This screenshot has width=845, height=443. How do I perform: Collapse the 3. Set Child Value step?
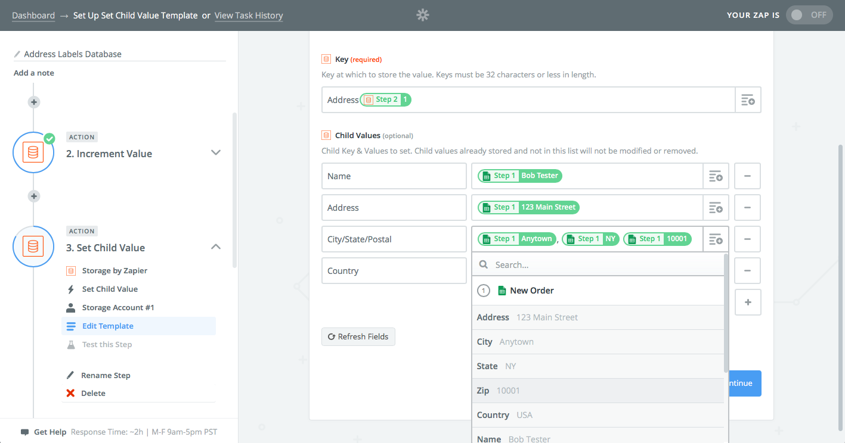(216, 247)
